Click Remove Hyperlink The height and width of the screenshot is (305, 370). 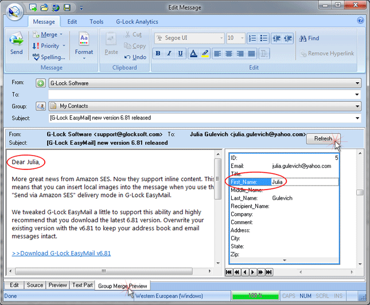click(327, 53)
